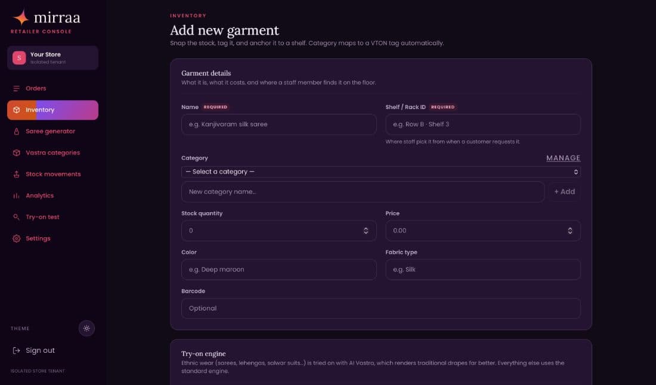Viewport: 656px width, 385px height.
Task: Focus the Shelf / Rack ID field
Action: [x=483, y=125]
